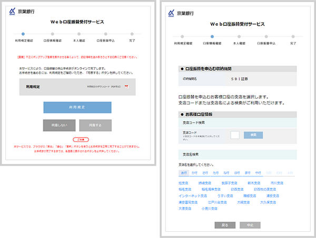Click the 中止 button
This screenshot has height=238, width=316.
click(x=250, y=225)
